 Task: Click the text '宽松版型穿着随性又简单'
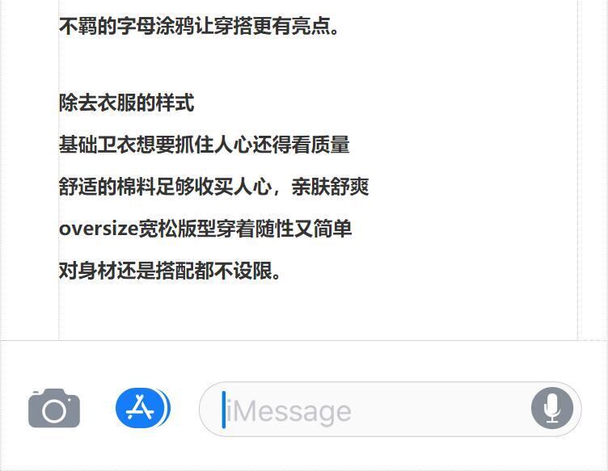[x=245, y=229]
